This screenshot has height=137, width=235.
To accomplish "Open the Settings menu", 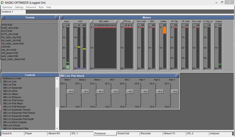I will [19, 7].
